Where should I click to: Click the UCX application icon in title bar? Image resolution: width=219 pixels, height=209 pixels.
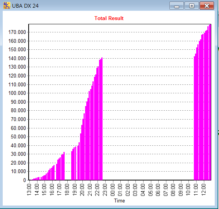pos(7,5)
